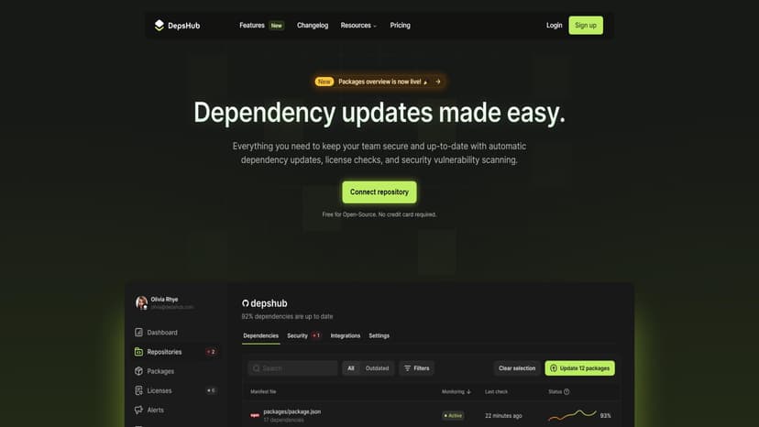The image size is (759, 427).
Task: Click the status trend sparkline chart
Action: [x=572, y=415]
